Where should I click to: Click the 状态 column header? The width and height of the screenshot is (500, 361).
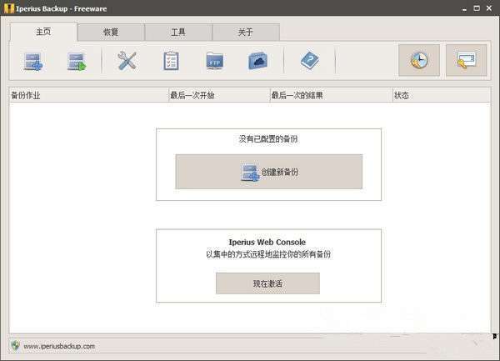coord(442,95)
